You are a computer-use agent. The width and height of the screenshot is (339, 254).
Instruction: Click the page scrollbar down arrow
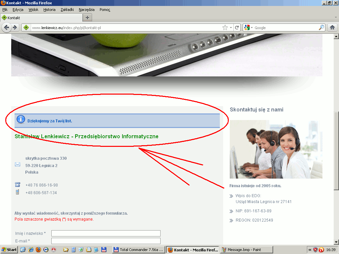tap(336, 242)
